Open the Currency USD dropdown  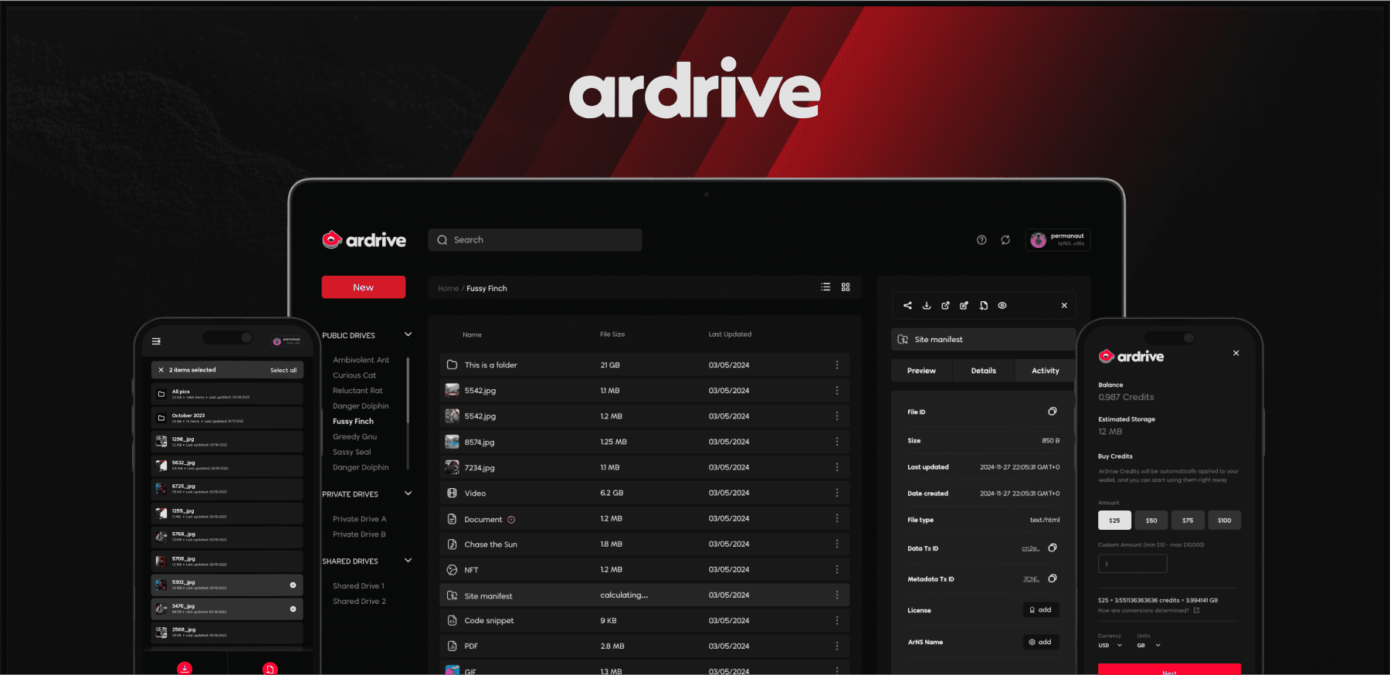1110,646
